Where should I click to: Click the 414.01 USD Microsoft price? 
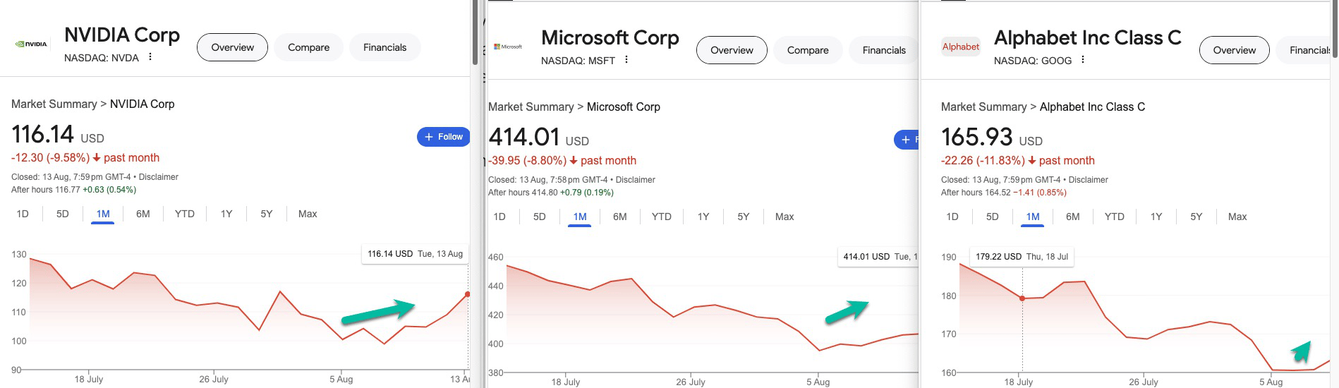[538, 137]
